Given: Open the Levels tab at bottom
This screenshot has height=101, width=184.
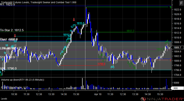Looking at the screenshot, I should click(4, 99).
